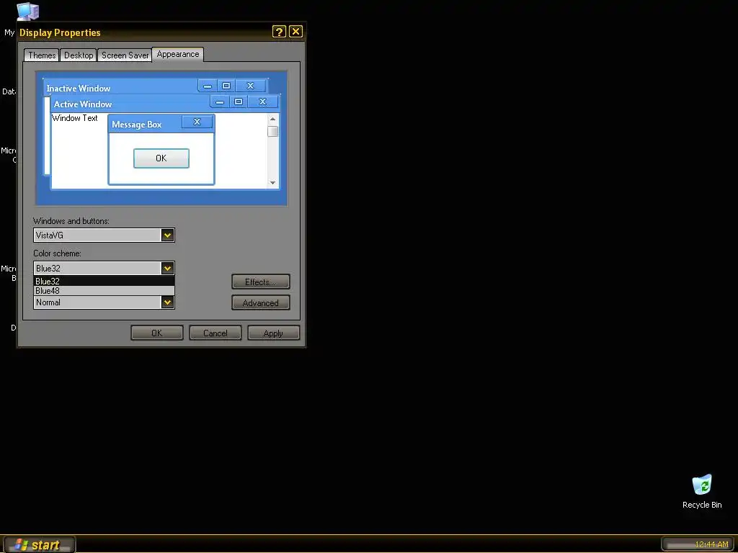Image resolution: width=738 pixels, height=553 pixels.
Task: Choose Blue32 from color scheme list
Action: [x=104, y=282]
